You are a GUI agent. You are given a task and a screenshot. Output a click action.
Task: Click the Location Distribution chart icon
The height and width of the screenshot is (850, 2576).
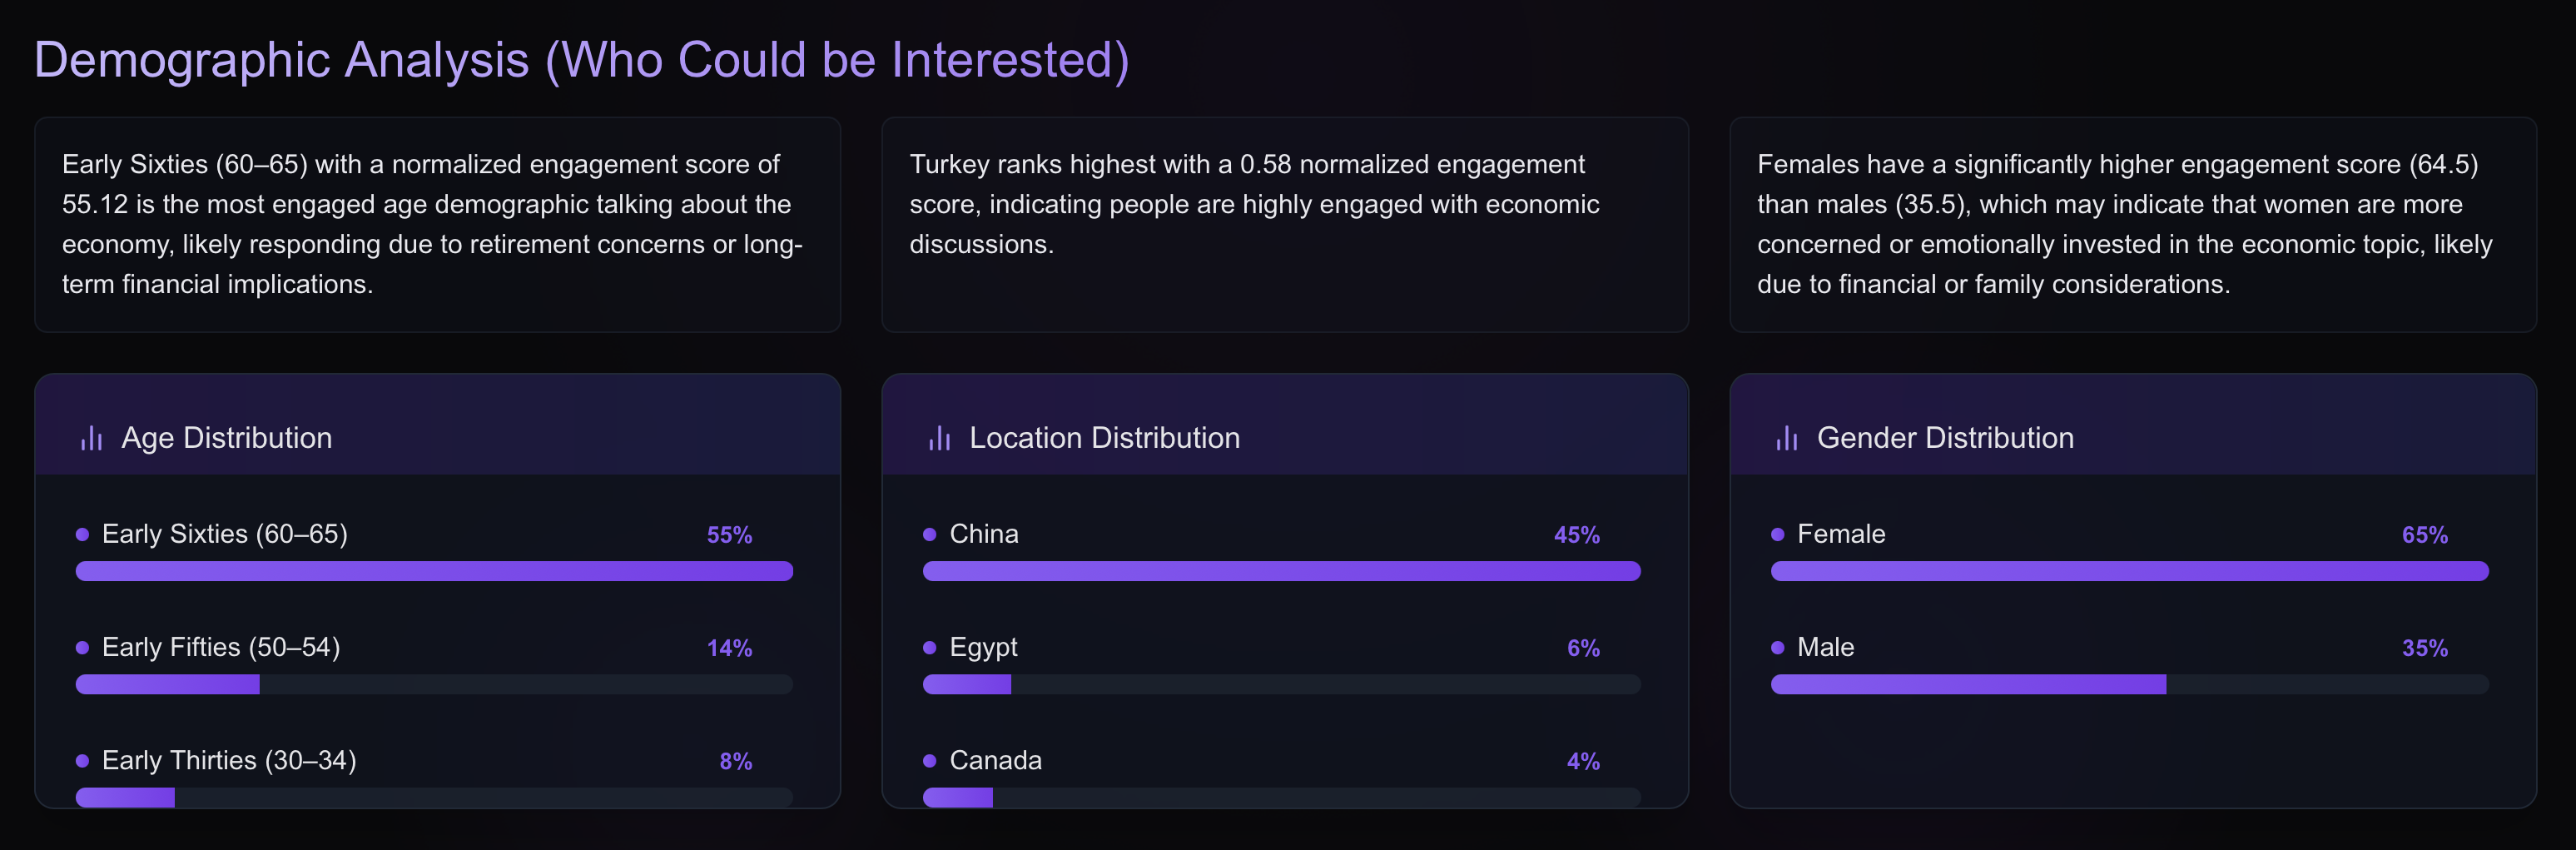[x=938, y=437]
